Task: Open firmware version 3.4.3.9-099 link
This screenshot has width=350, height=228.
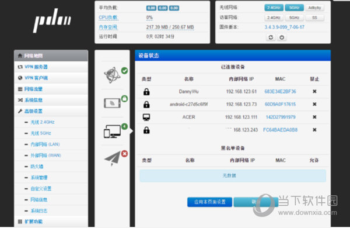Action: [284, 27]
